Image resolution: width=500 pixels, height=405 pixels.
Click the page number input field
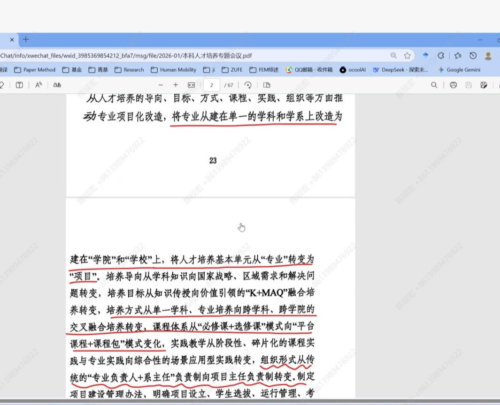(212, 85)
